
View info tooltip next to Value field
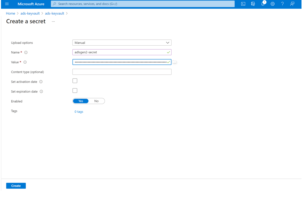[x=25, y=62]
